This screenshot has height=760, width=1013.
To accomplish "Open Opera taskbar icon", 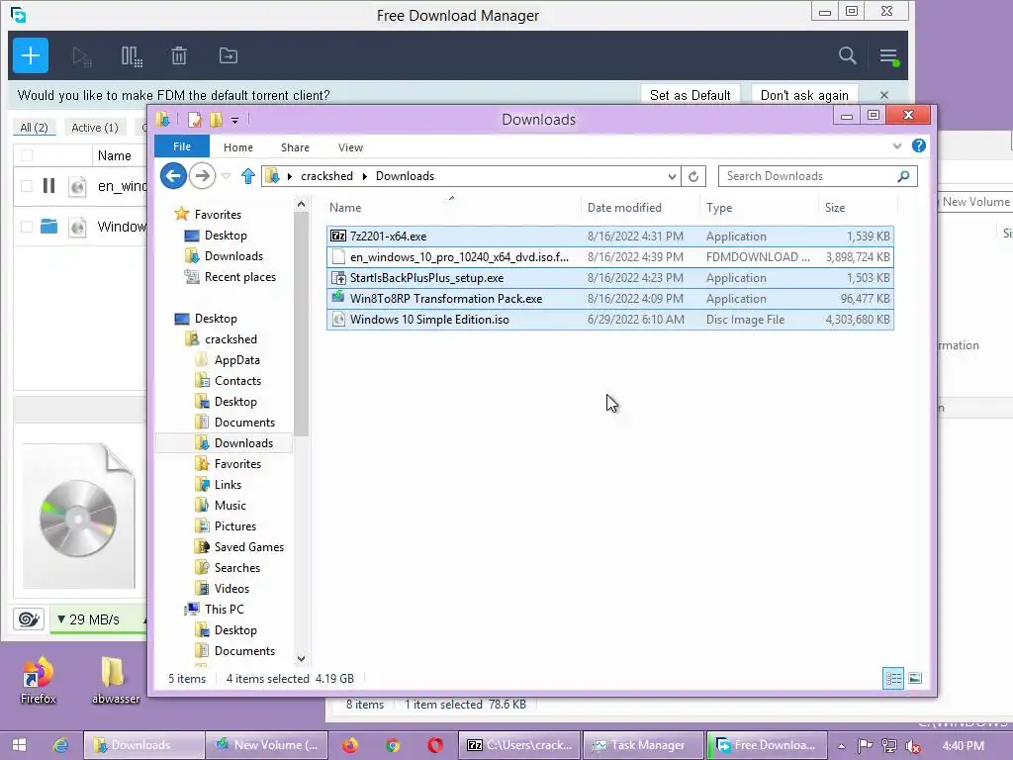I will (435, 745).
